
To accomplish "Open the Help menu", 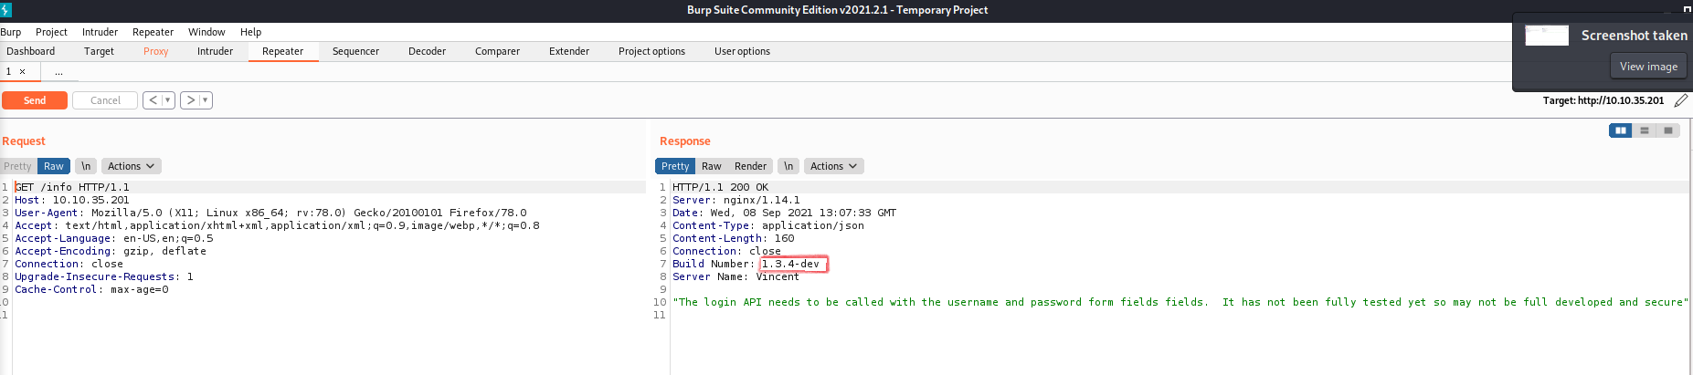I will pyautogui.click(x=250, y=32).
